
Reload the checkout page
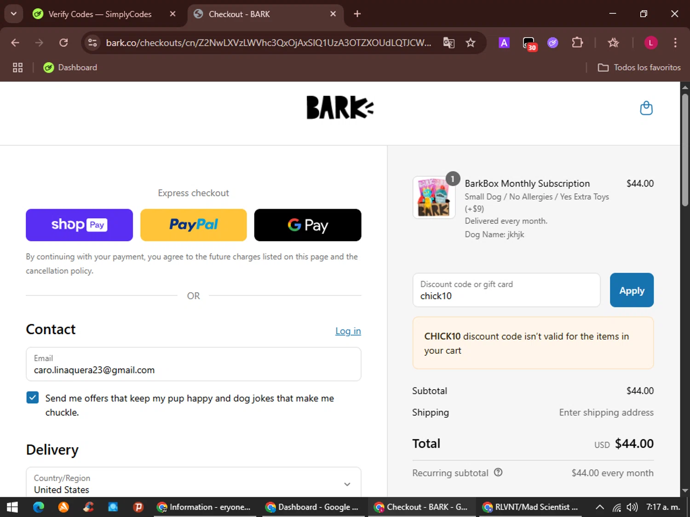tap(63, 43)
